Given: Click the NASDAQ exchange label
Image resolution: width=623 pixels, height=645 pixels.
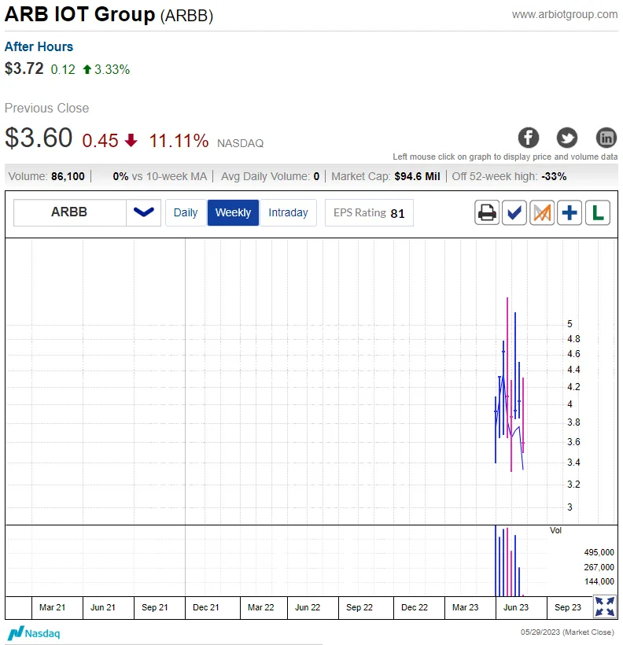Looking at the screenshot, I should coord(241,143).
